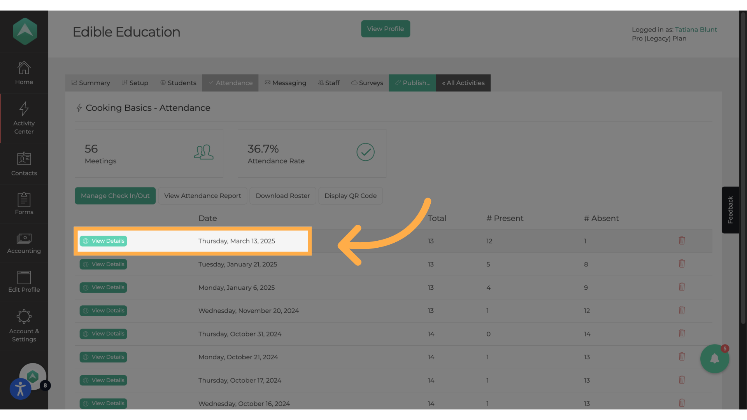
Task: Click the date Tuesday, January 21, 2025
Action: [x=238, y=264]
